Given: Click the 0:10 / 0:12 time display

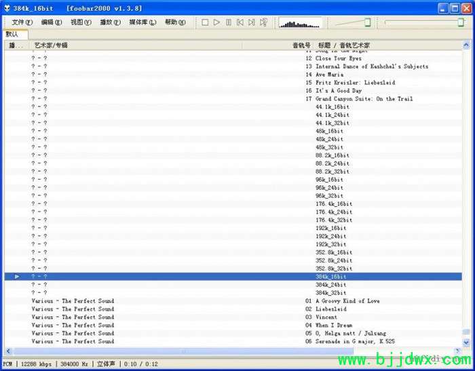Looking at the screenshot, I should 141,364.
